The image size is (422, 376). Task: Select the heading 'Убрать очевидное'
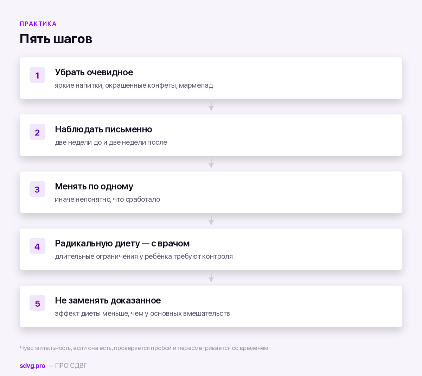(94, 72)
